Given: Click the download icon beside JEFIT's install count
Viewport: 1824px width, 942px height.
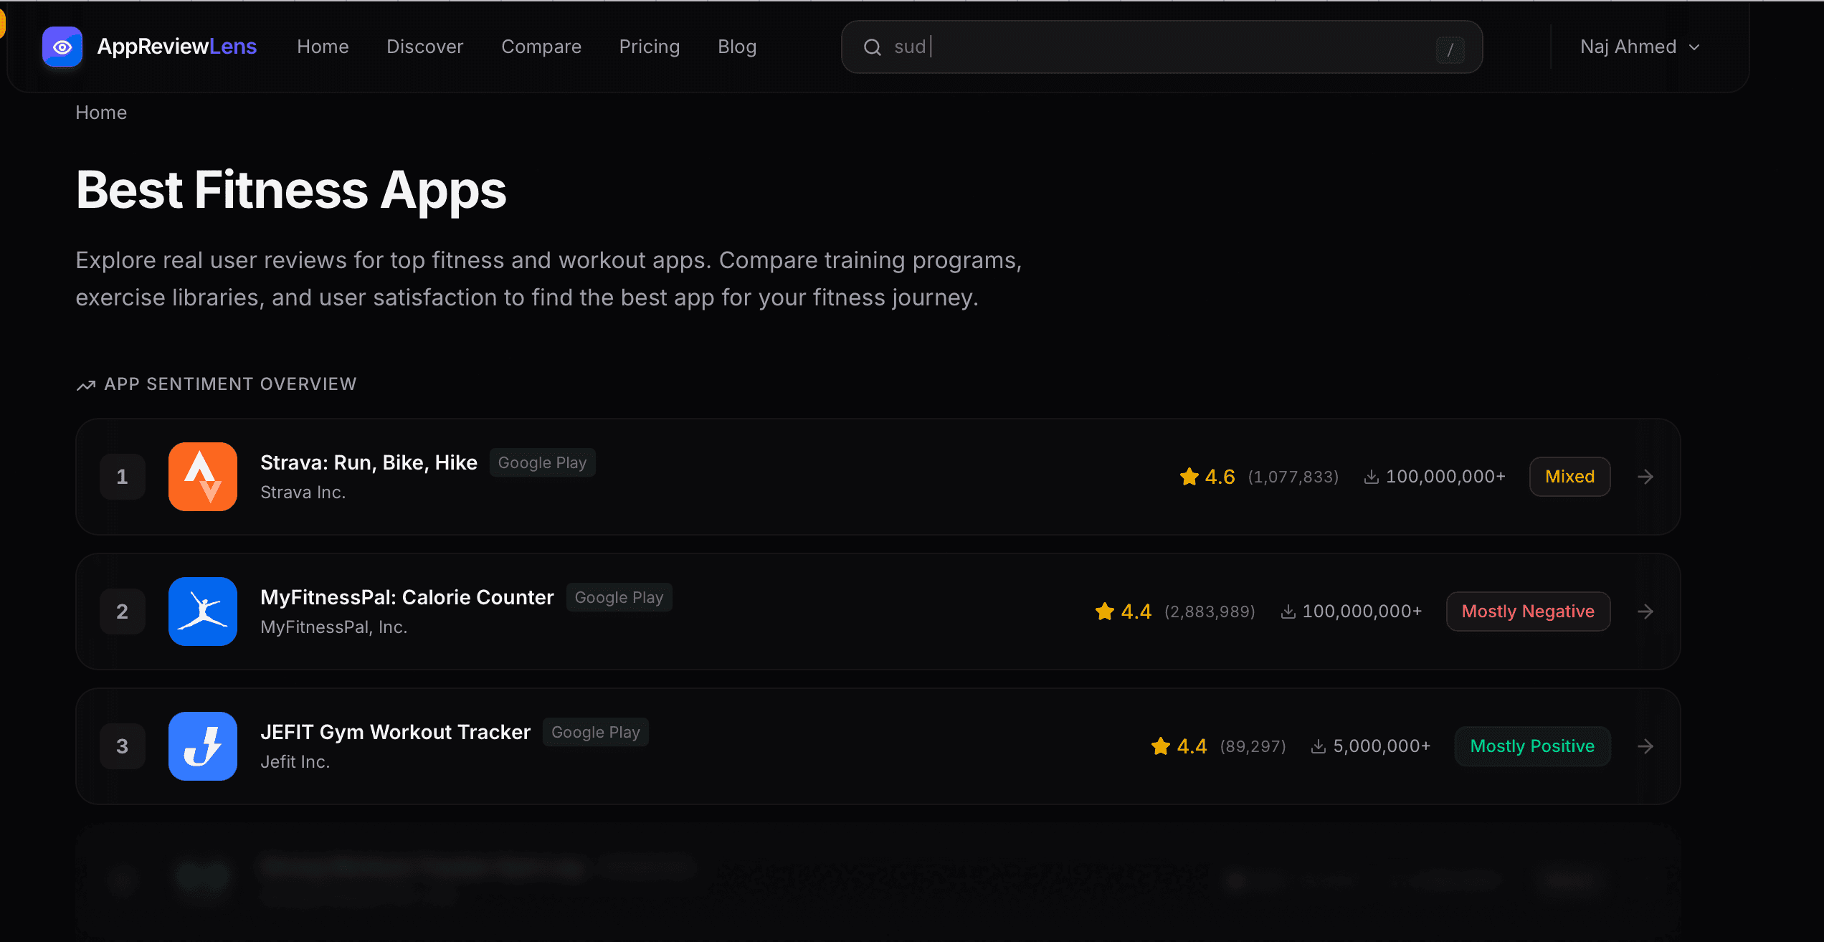Looking at the screenshot, I should click(1319, 746).
